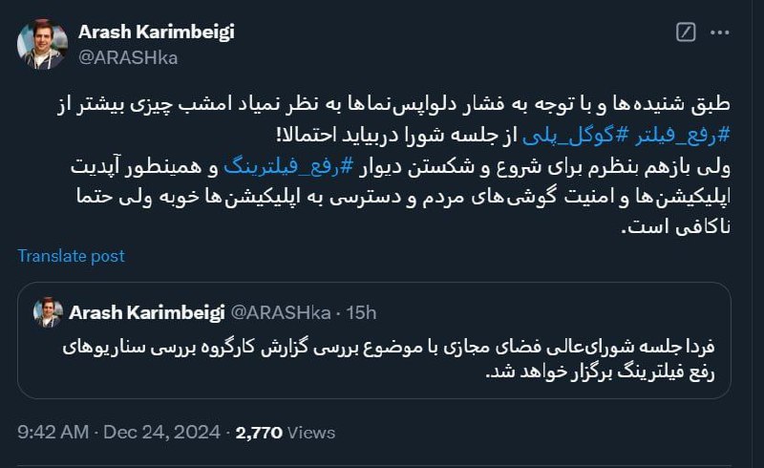This screenshot has width=764, height=468.
Task: Click the Translate post link
Action: click(71, 256)
